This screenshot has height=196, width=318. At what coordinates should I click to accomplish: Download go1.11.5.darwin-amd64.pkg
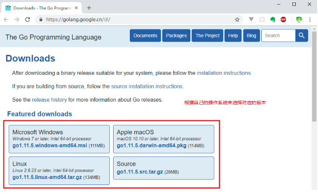point(151,145)
